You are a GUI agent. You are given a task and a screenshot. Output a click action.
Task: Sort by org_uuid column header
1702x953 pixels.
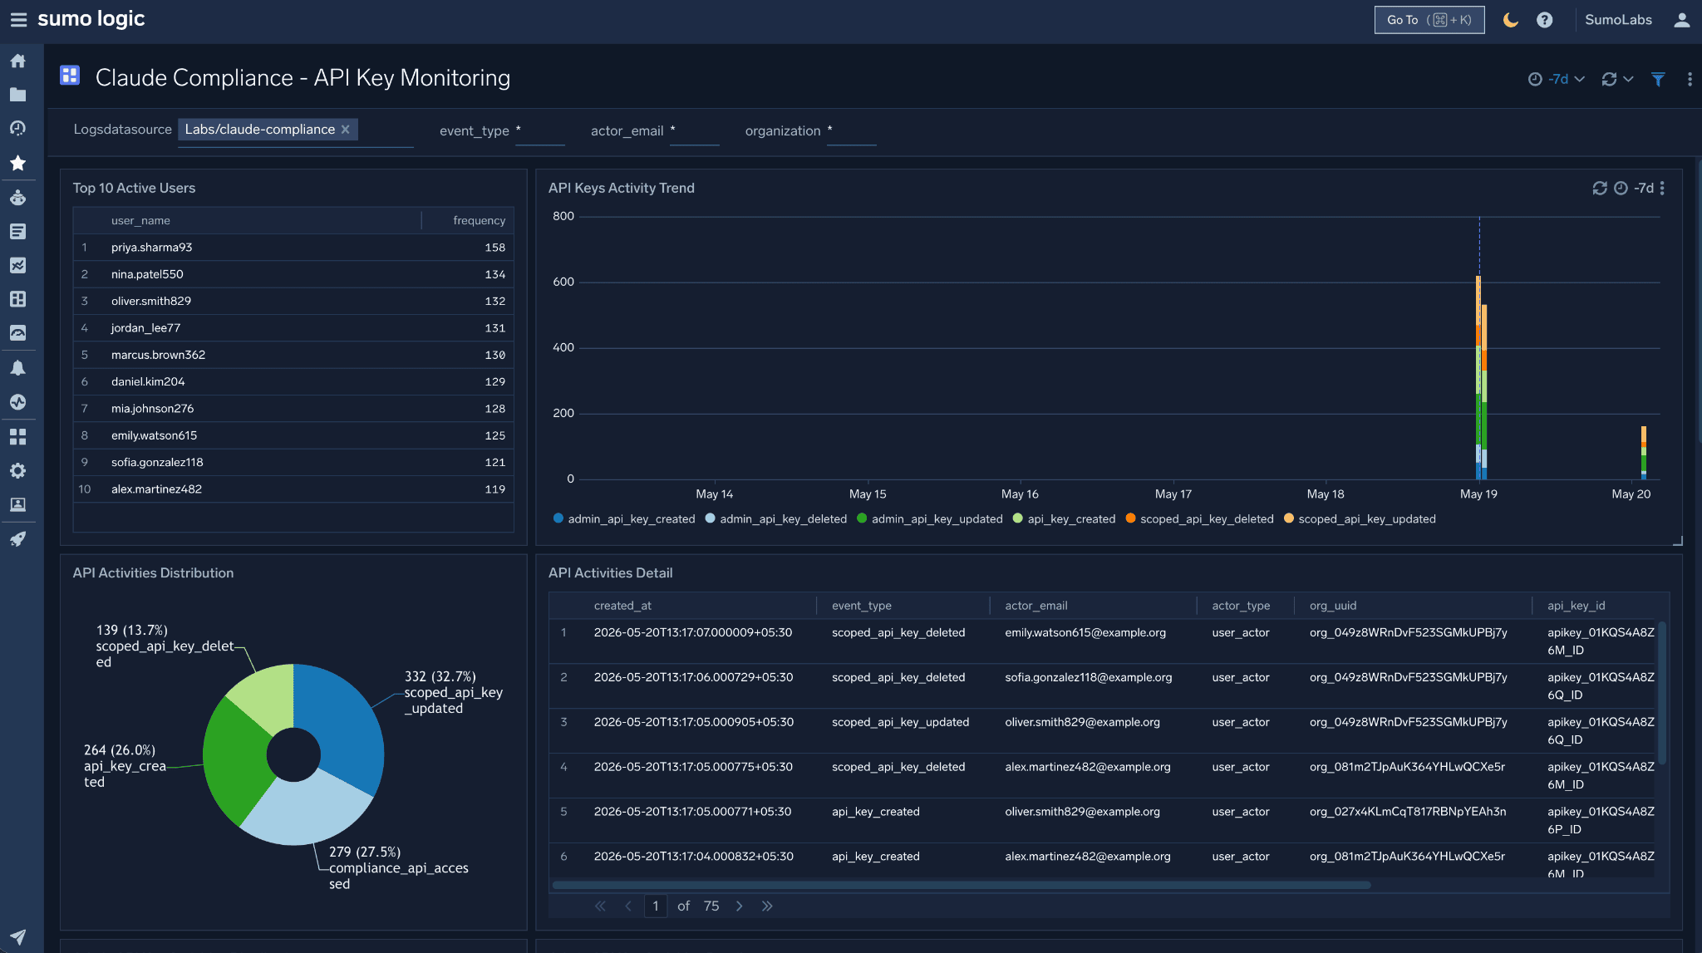(x=1333, y=606)
